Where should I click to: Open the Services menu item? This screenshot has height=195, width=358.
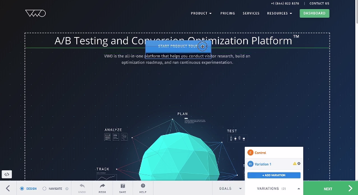coord(251,13)
